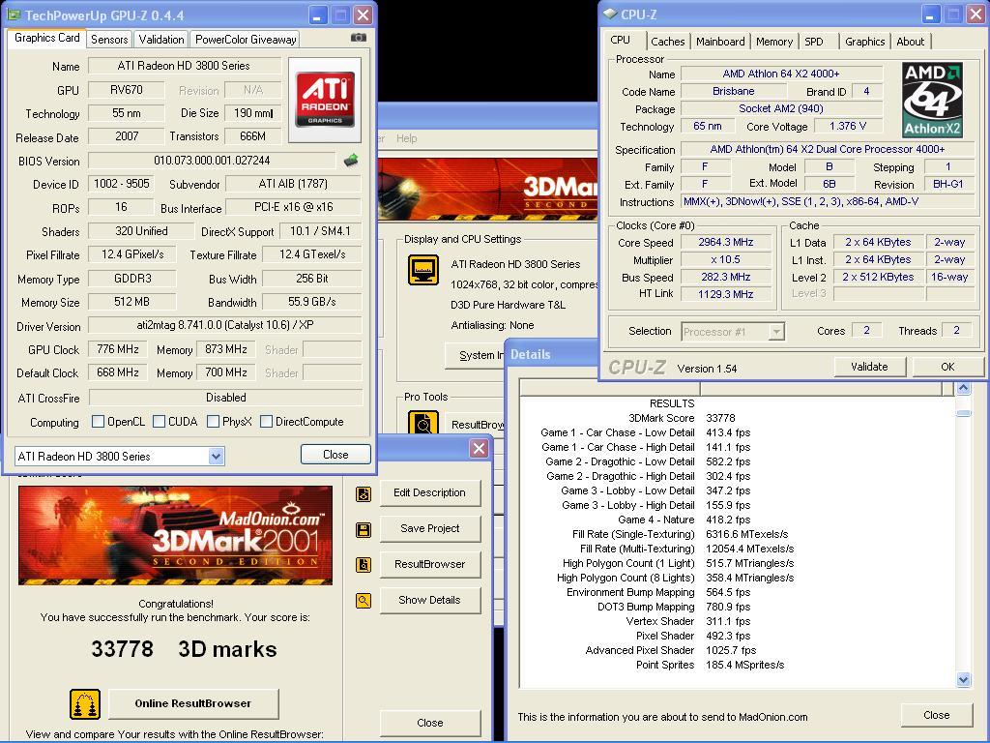Click the ResultBrowser button in the score dialog
Image resolution: width=990 pixels, height=743 pixels.
pyautogui.click(x=430, y=564)
